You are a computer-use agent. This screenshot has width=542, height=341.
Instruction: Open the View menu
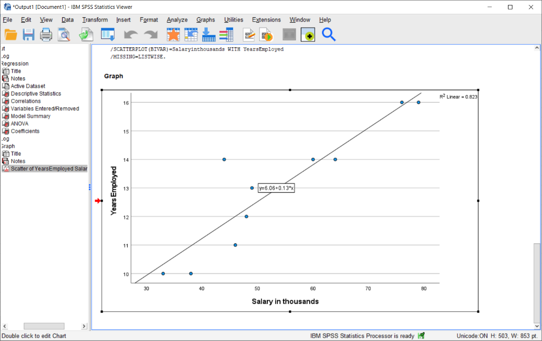(x=46, y=20)
